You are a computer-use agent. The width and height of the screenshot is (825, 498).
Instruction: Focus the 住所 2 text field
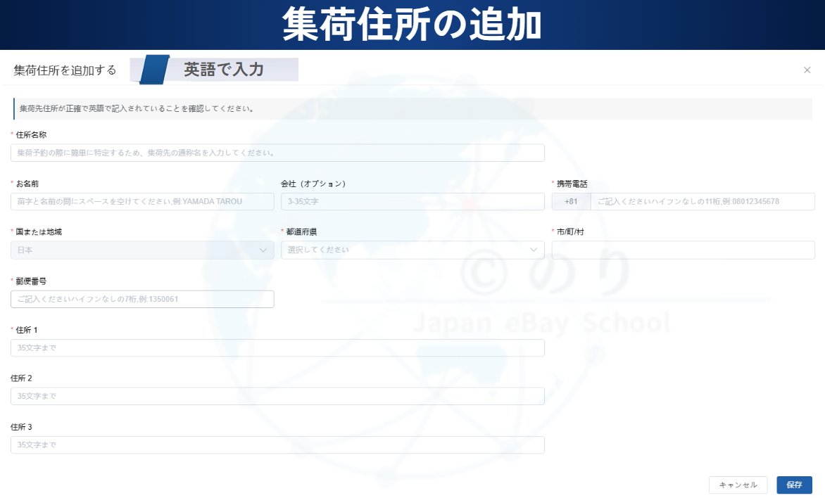click(x=277, y=396)
